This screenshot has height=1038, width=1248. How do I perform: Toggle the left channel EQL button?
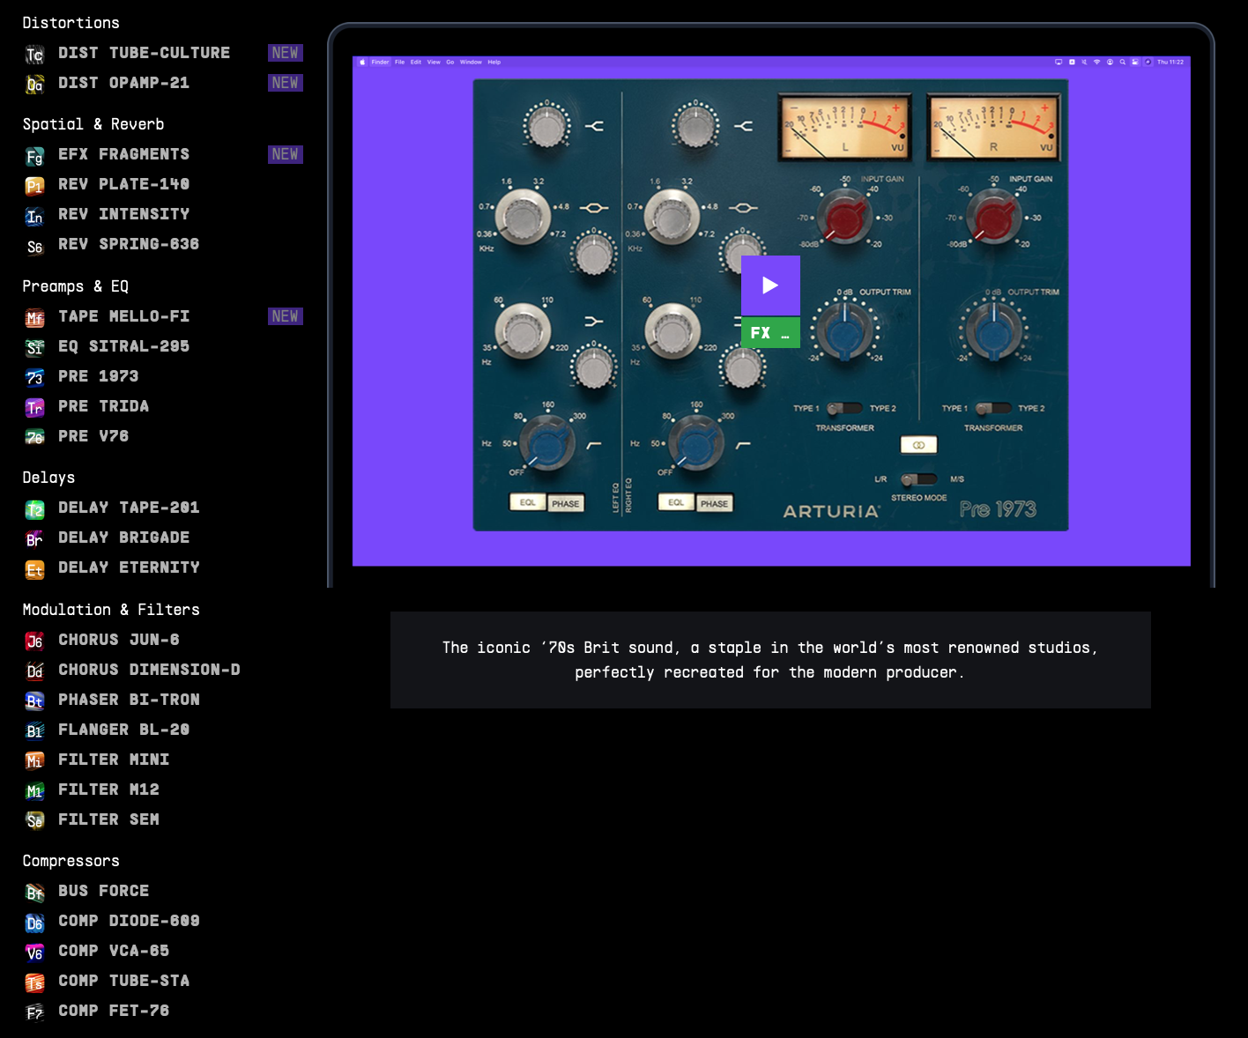pyautogui.click(x=527, y=502)
